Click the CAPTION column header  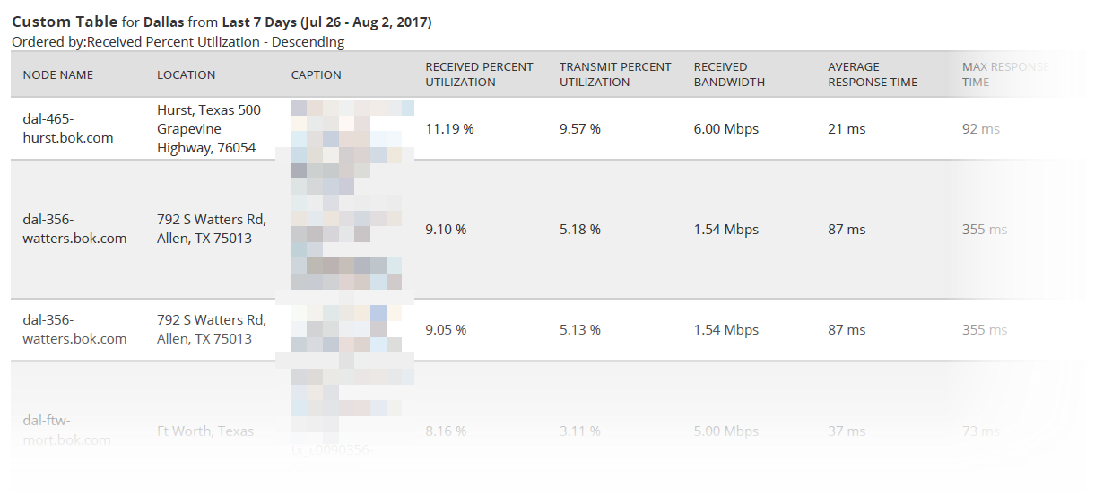pyautogui.click(x=316, y=74)
